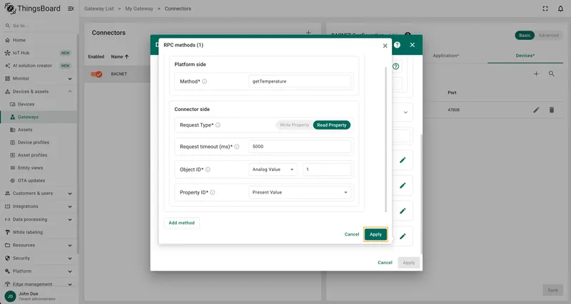
Task: Click Apply in RPC methods dialog
Action: (x=376, y=234)
